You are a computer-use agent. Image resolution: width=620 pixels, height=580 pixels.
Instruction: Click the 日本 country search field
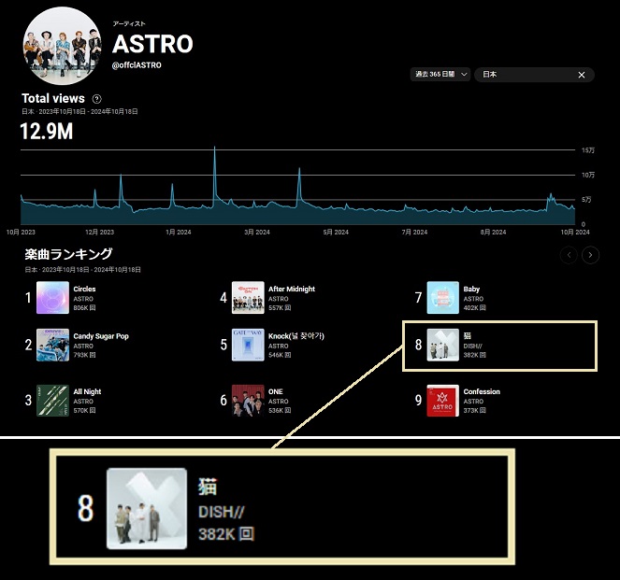[524, 75]
